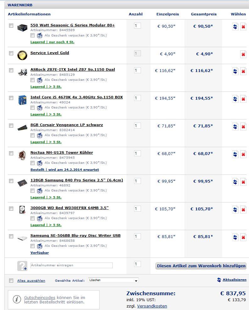The width and height of the screenshot is (249, 310).
Task: Open the 'Gewählte Artikel' Löschen dropdown
Action: point(113,280)
